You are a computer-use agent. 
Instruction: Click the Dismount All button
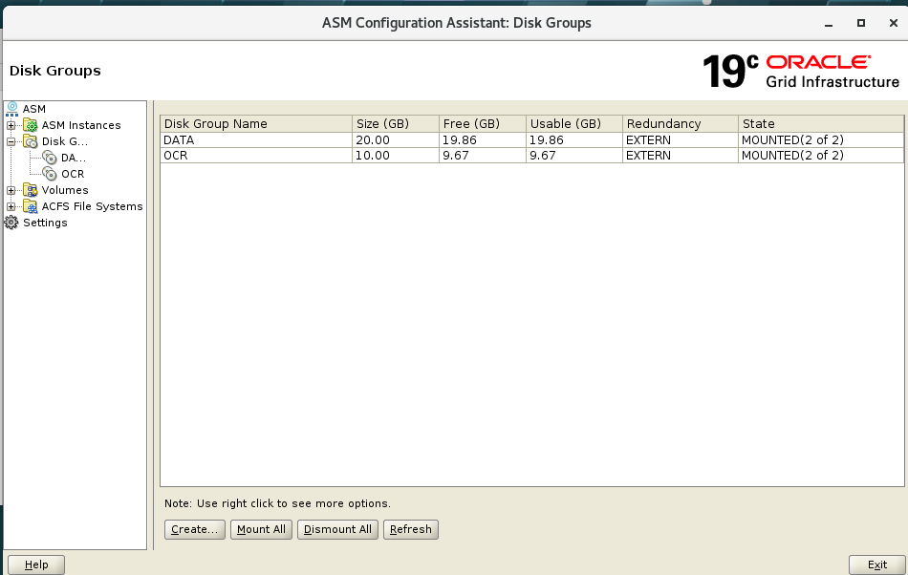coord(337,529)
